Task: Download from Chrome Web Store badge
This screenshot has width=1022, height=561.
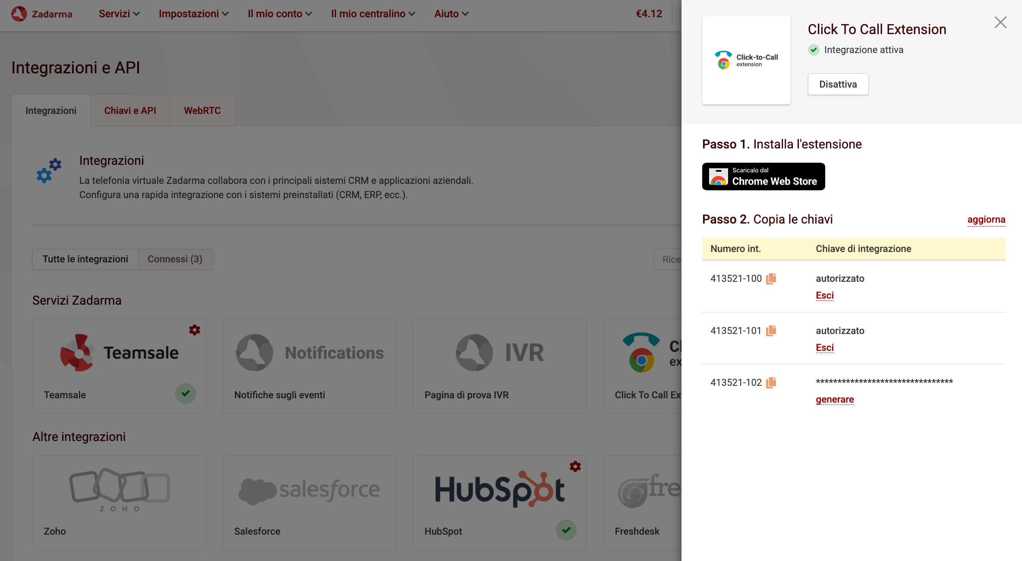Action: 763,176
